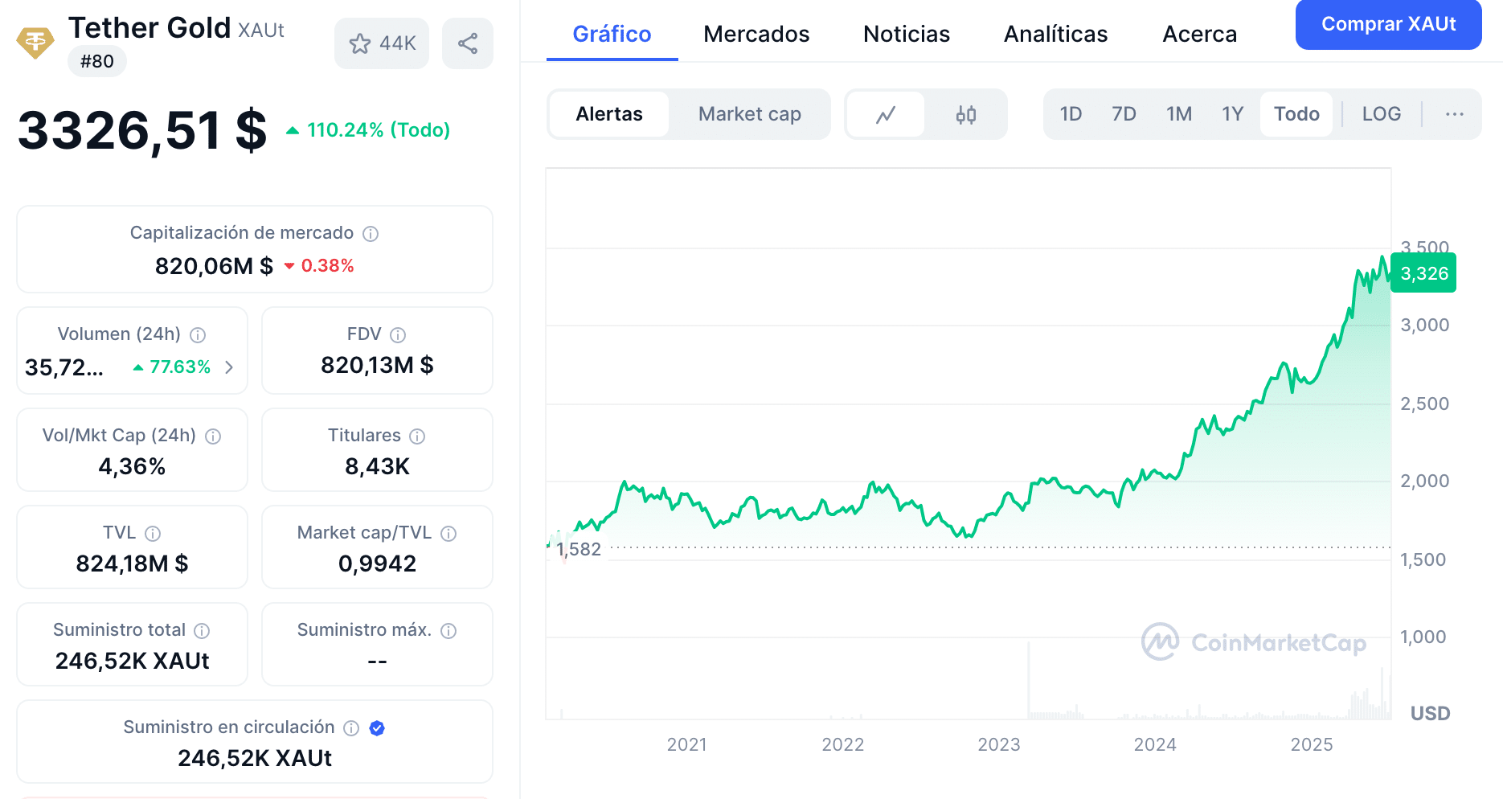Click info icon next to Volumen (24h)
Screen dimensions: 1503x799
[198, 335]
